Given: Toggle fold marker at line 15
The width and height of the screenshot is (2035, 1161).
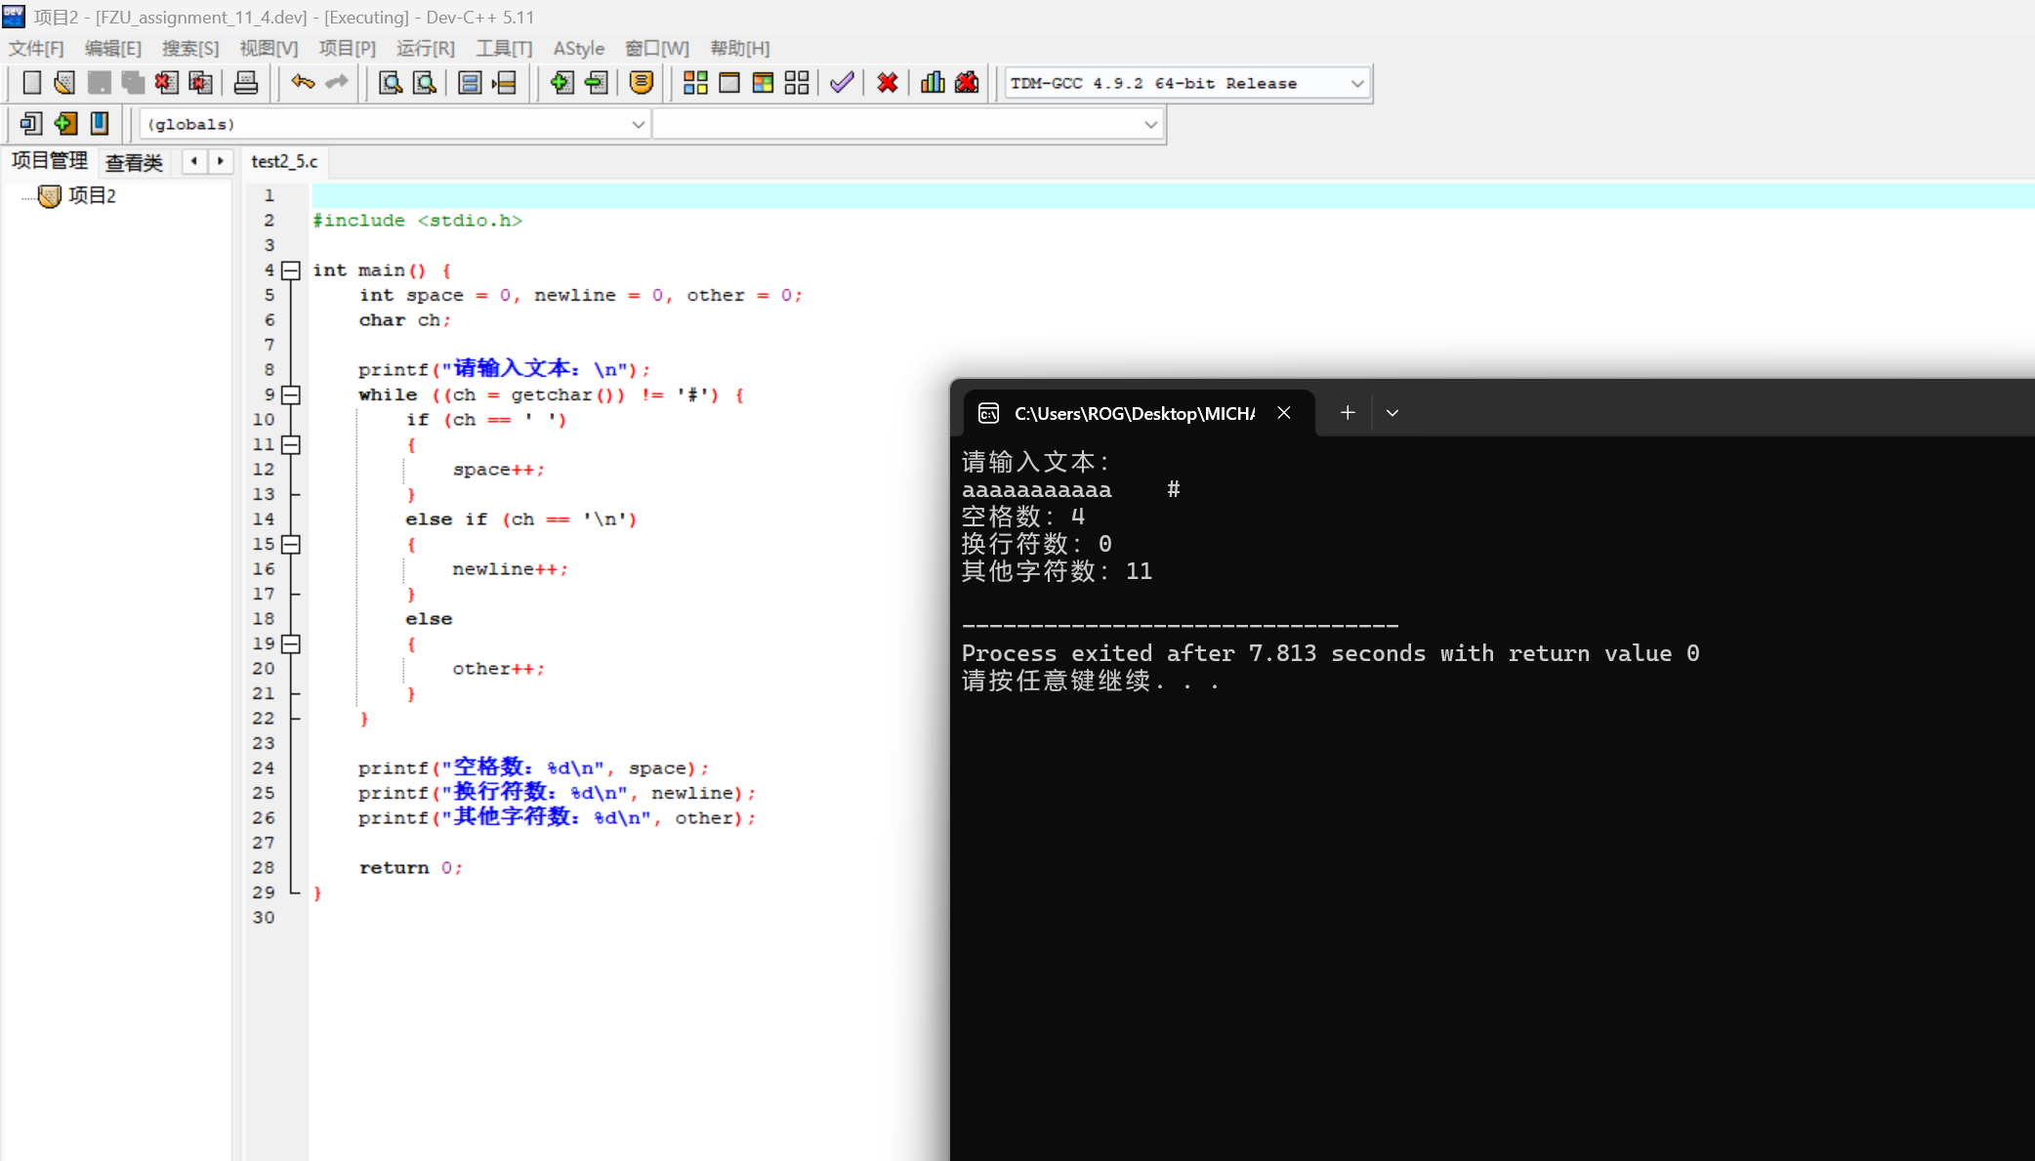Looking at the screenshot, I should [291, 544].
